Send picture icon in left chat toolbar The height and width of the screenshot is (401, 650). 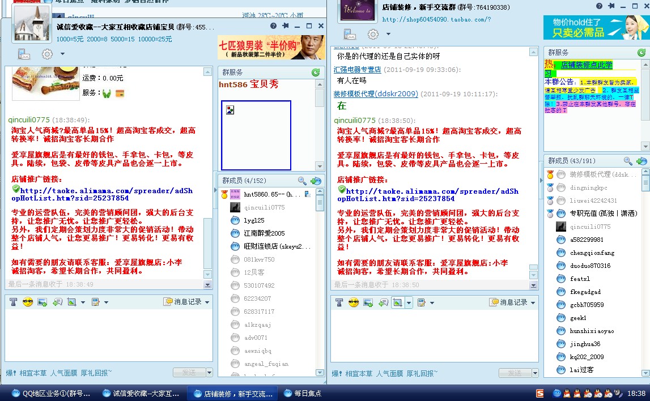(43, 302)
